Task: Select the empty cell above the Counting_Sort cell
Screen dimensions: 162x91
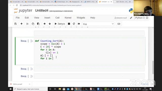Action: pos(89,33)
